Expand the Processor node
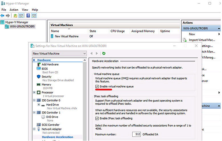The height and width of the screenshot is (141, 222). (x=34, y=92)
